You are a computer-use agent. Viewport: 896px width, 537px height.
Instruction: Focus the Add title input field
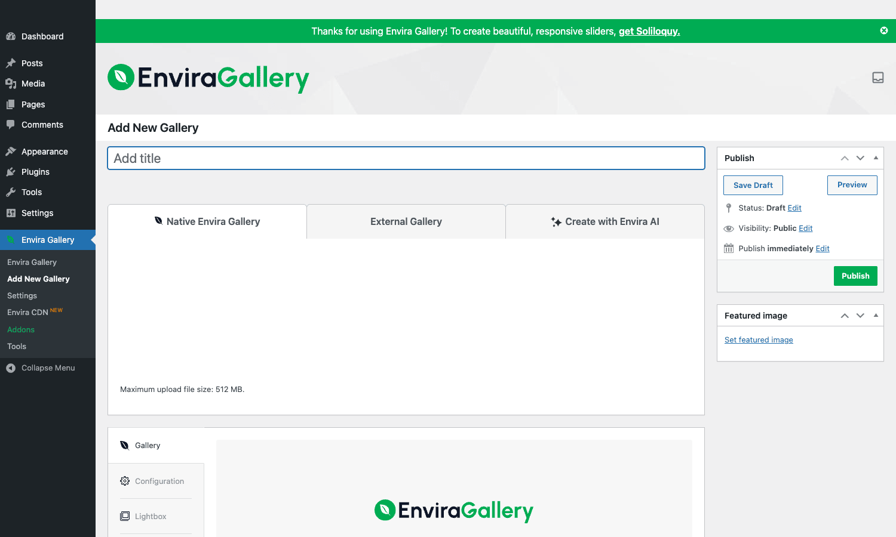coord(406,158)
